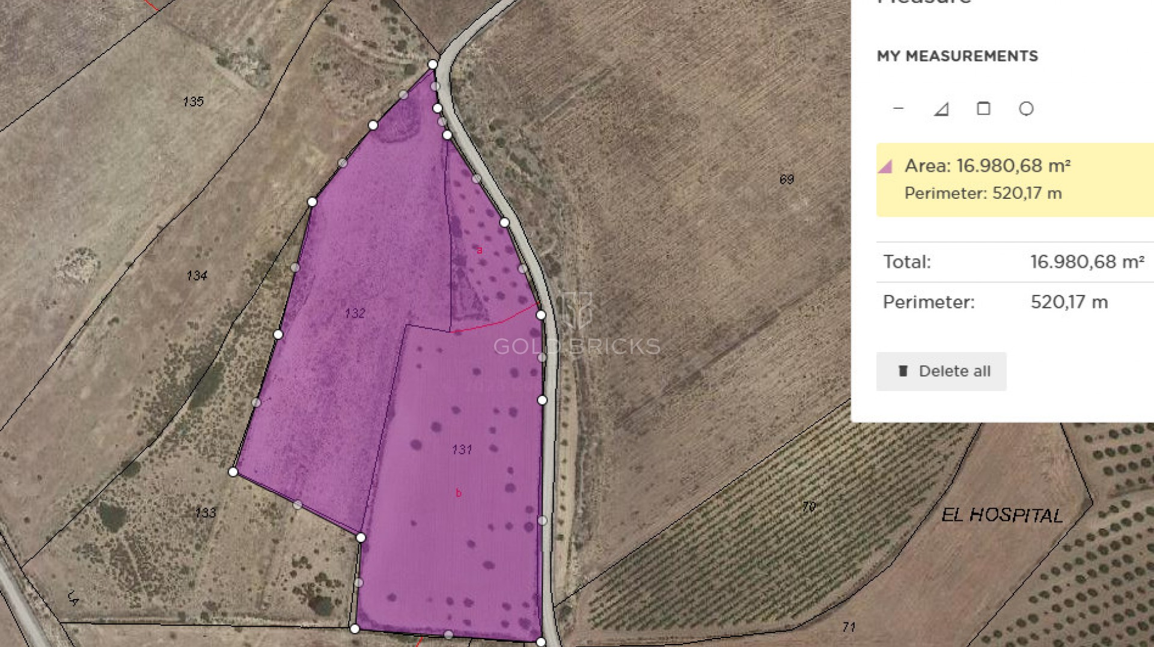This screenshot has width=1154, height=647.
Task: Click the Total area value row
Action: coord(1013,262)
